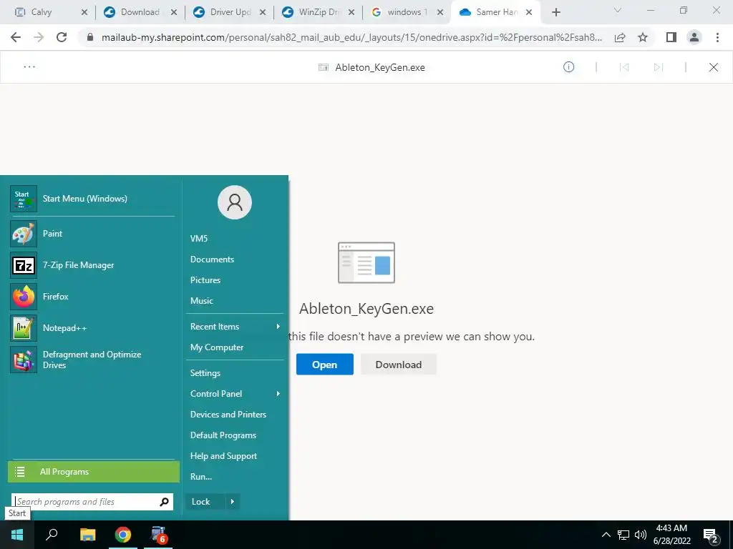733x549 pixels.
Task: Click the browser address bar URL
Action: tap(351, 37)
